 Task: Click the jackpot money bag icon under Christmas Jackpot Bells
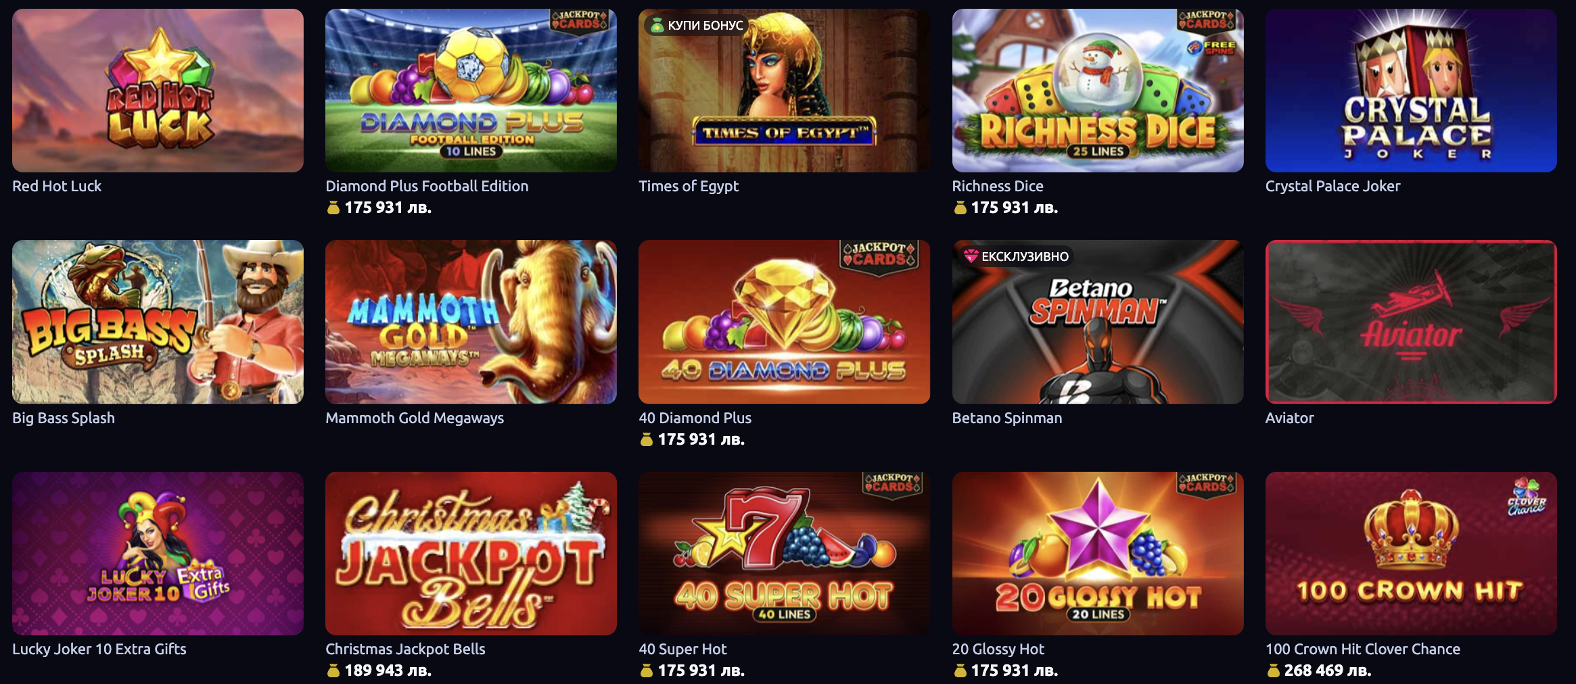[333, 670]
